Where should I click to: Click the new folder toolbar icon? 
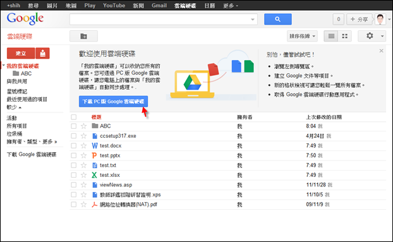tap(83, 36)
